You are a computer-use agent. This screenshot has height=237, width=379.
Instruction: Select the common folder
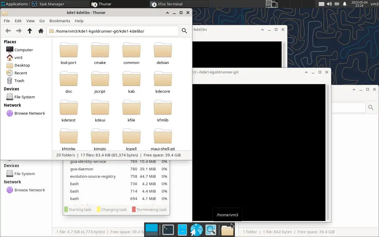[x=131, y=53]
